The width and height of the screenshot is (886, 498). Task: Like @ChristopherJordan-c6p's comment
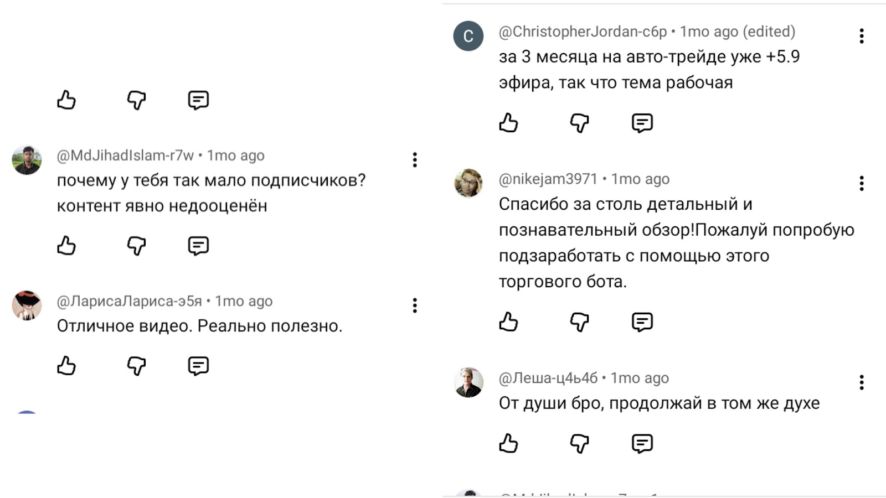click(x=508, y=123)
